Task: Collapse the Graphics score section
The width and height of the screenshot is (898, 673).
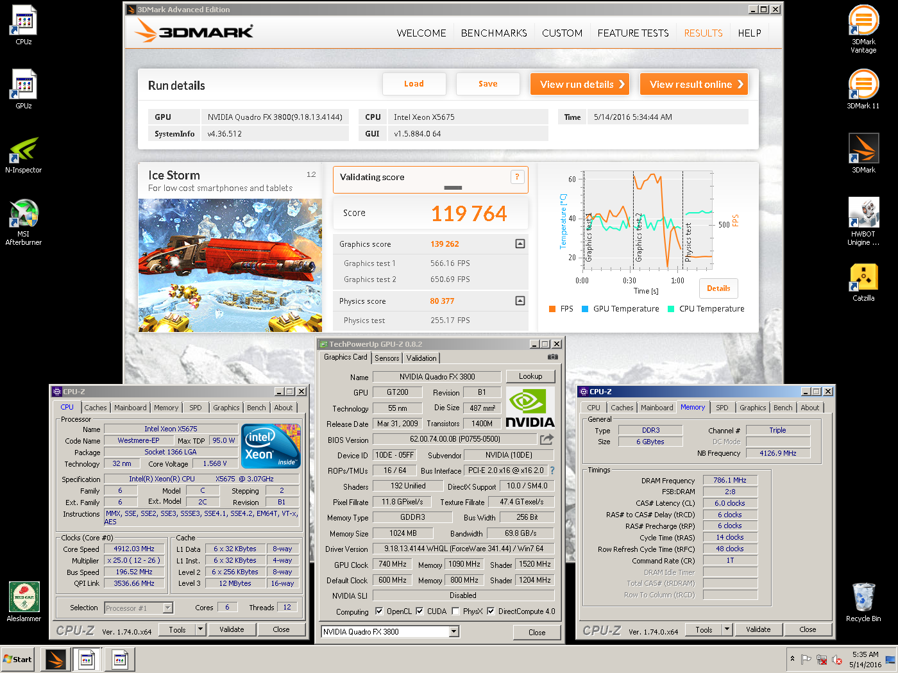Action: (520, 244)
